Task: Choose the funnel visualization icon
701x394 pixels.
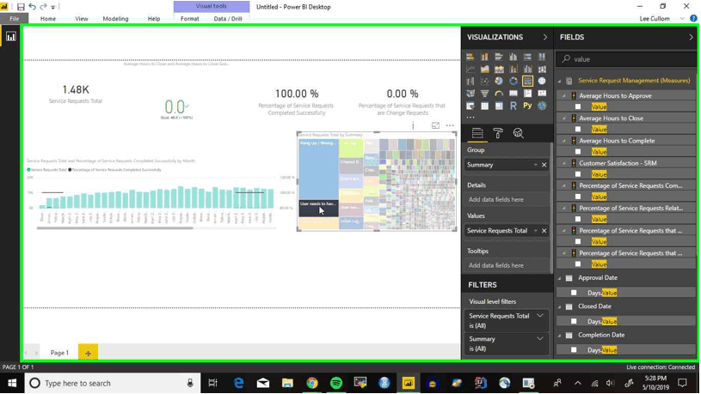Action: (484, 94)
